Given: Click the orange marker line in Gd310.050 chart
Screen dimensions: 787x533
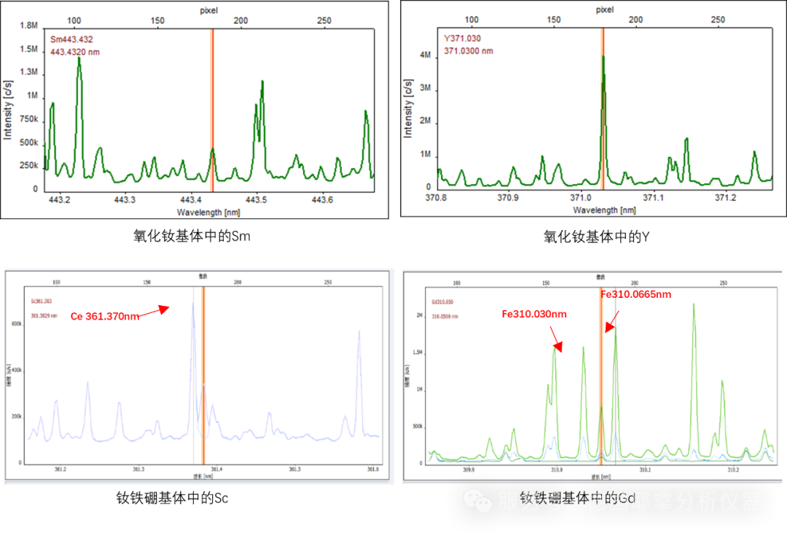Looking at the screenshot, I should [601, 379].
